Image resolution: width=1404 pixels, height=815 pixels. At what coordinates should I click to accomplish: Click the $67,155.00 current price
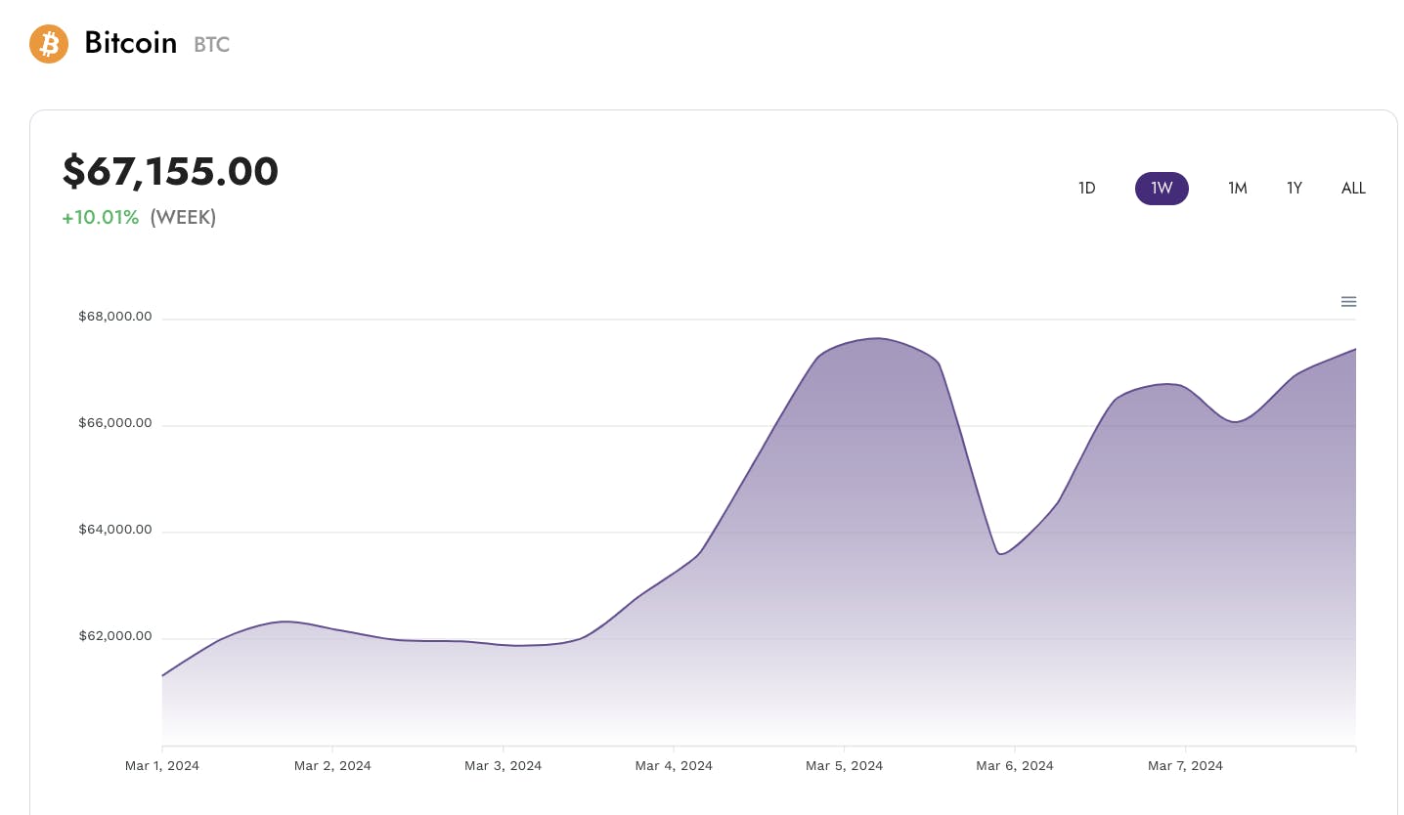click(170, 171)
